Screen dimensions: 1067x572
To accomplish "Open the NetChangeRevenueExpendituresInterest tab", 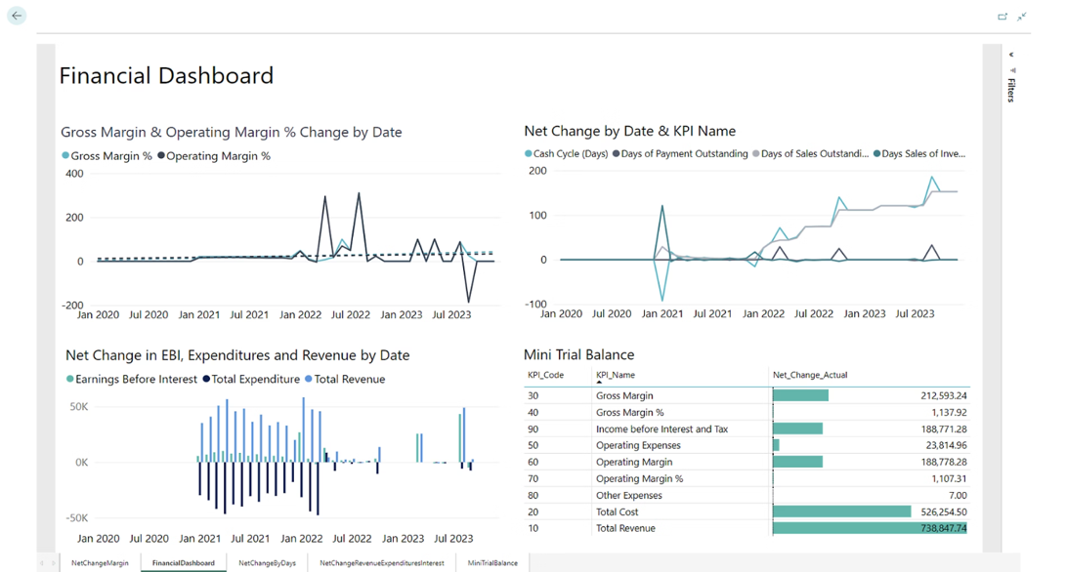I will 381,563.
